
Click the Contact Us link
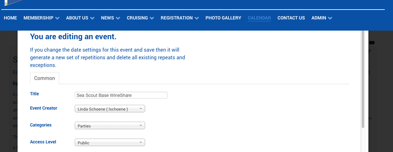(291, 18)
